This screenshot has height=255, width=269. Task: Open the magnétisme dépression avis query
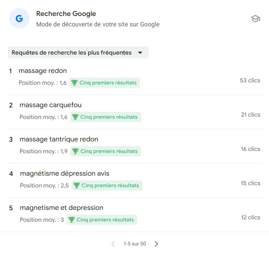(x=65, y=173)
